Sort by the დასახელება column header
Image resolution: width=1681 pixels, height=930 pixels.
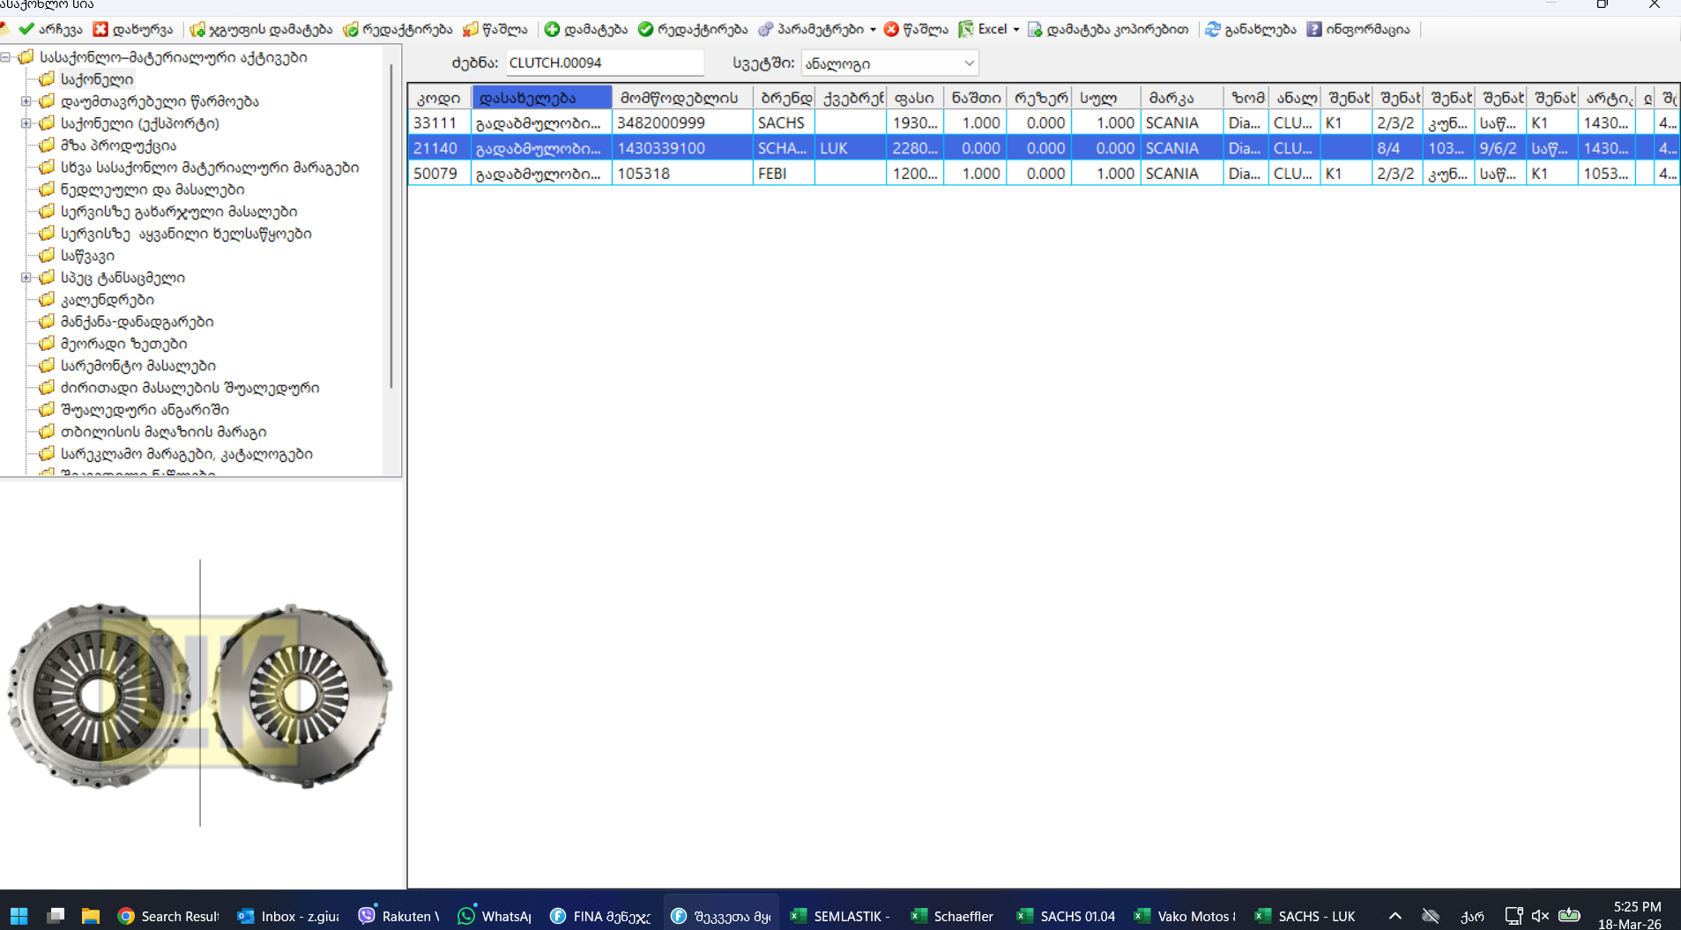pyautogui.click(x=541, y=98)
